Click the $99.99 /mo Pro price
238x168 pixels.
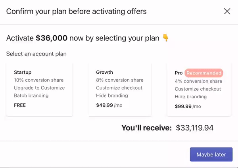coord(188,106)
